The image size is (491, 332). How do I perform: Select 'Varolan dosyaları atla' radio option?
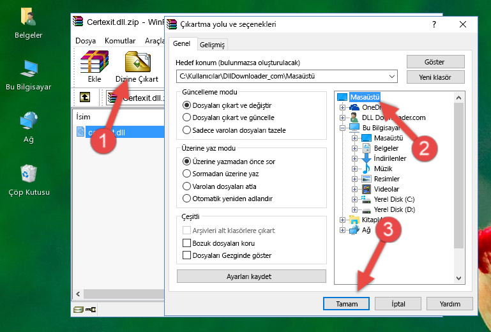219,186
